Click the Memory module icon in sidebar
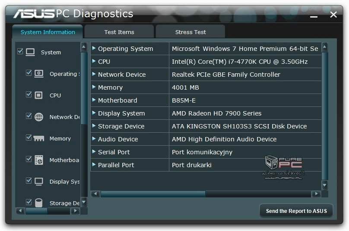The width and height of the screenshot is (349, 231). (x=39, y=138)
